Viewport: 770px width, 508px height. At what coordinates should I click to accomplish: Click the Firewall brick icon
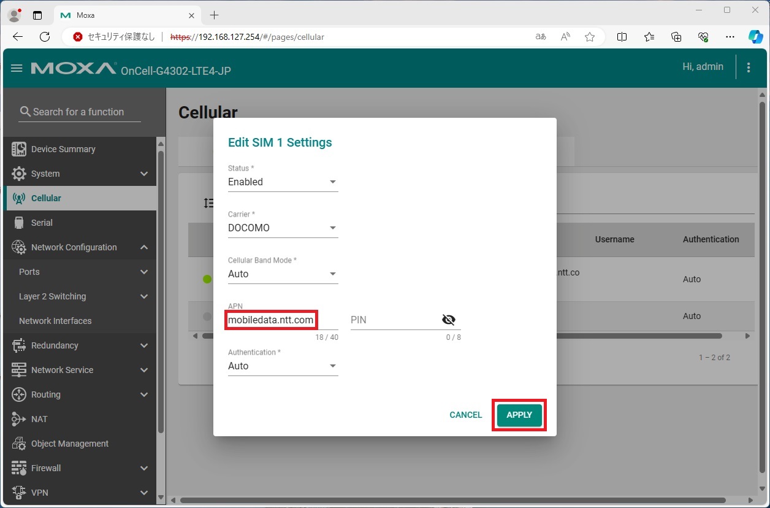click(19, 468)
